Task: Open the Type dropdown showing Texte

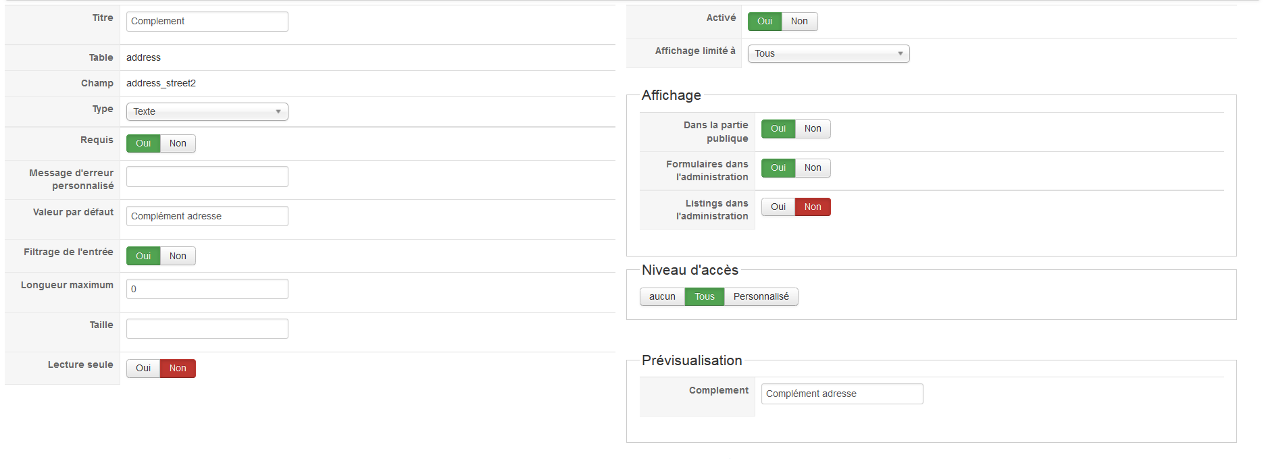Action: pyautogui.click(x=207, y=111)
